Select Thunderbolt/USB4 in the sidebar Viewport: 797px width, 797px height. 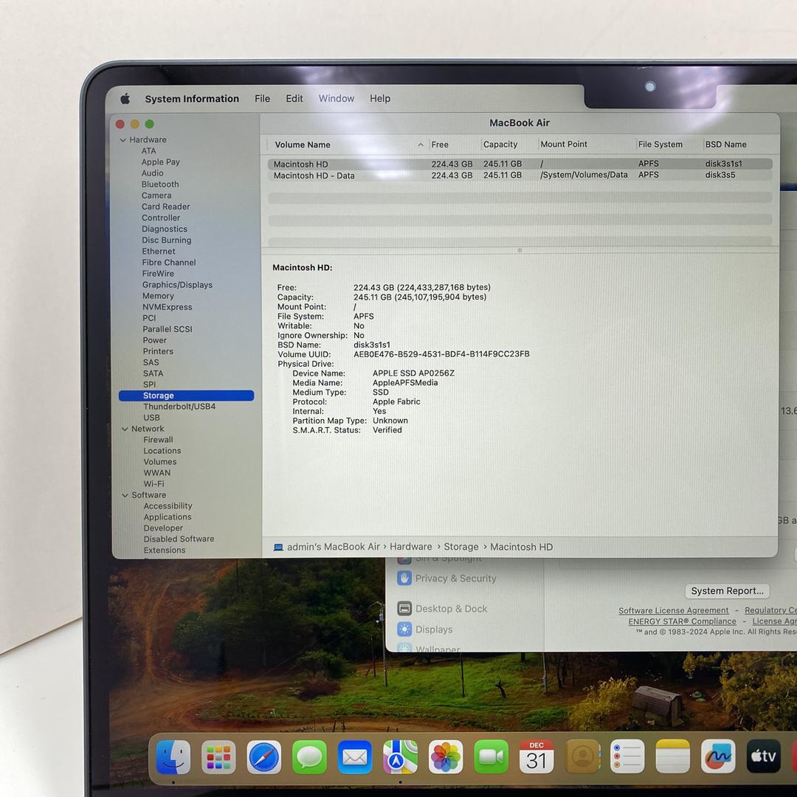179,407
